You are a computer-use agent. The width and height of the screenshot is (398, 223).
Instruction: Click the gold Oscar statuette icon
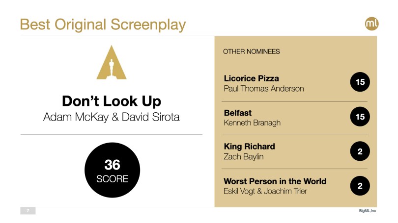(112, 62)
